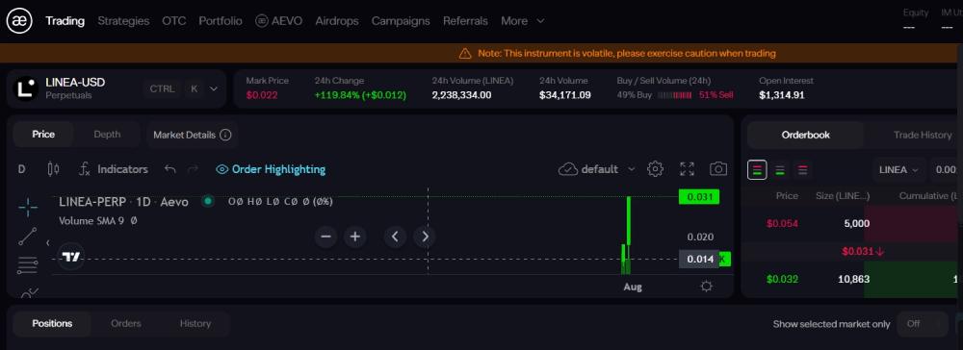Switch to the Depth tab
Viewport: 963px width, 350px height.
click(x=107, y=135)
